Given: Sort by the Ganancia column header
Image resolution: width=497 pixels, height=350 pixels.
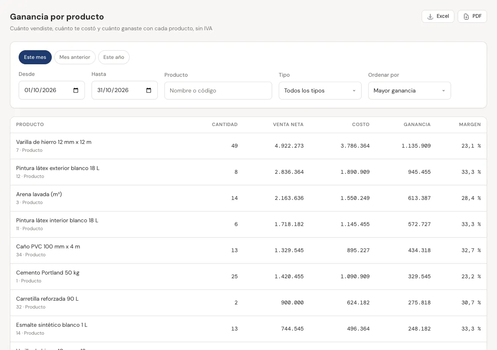Looking at the screenshot, I should 417,124.
